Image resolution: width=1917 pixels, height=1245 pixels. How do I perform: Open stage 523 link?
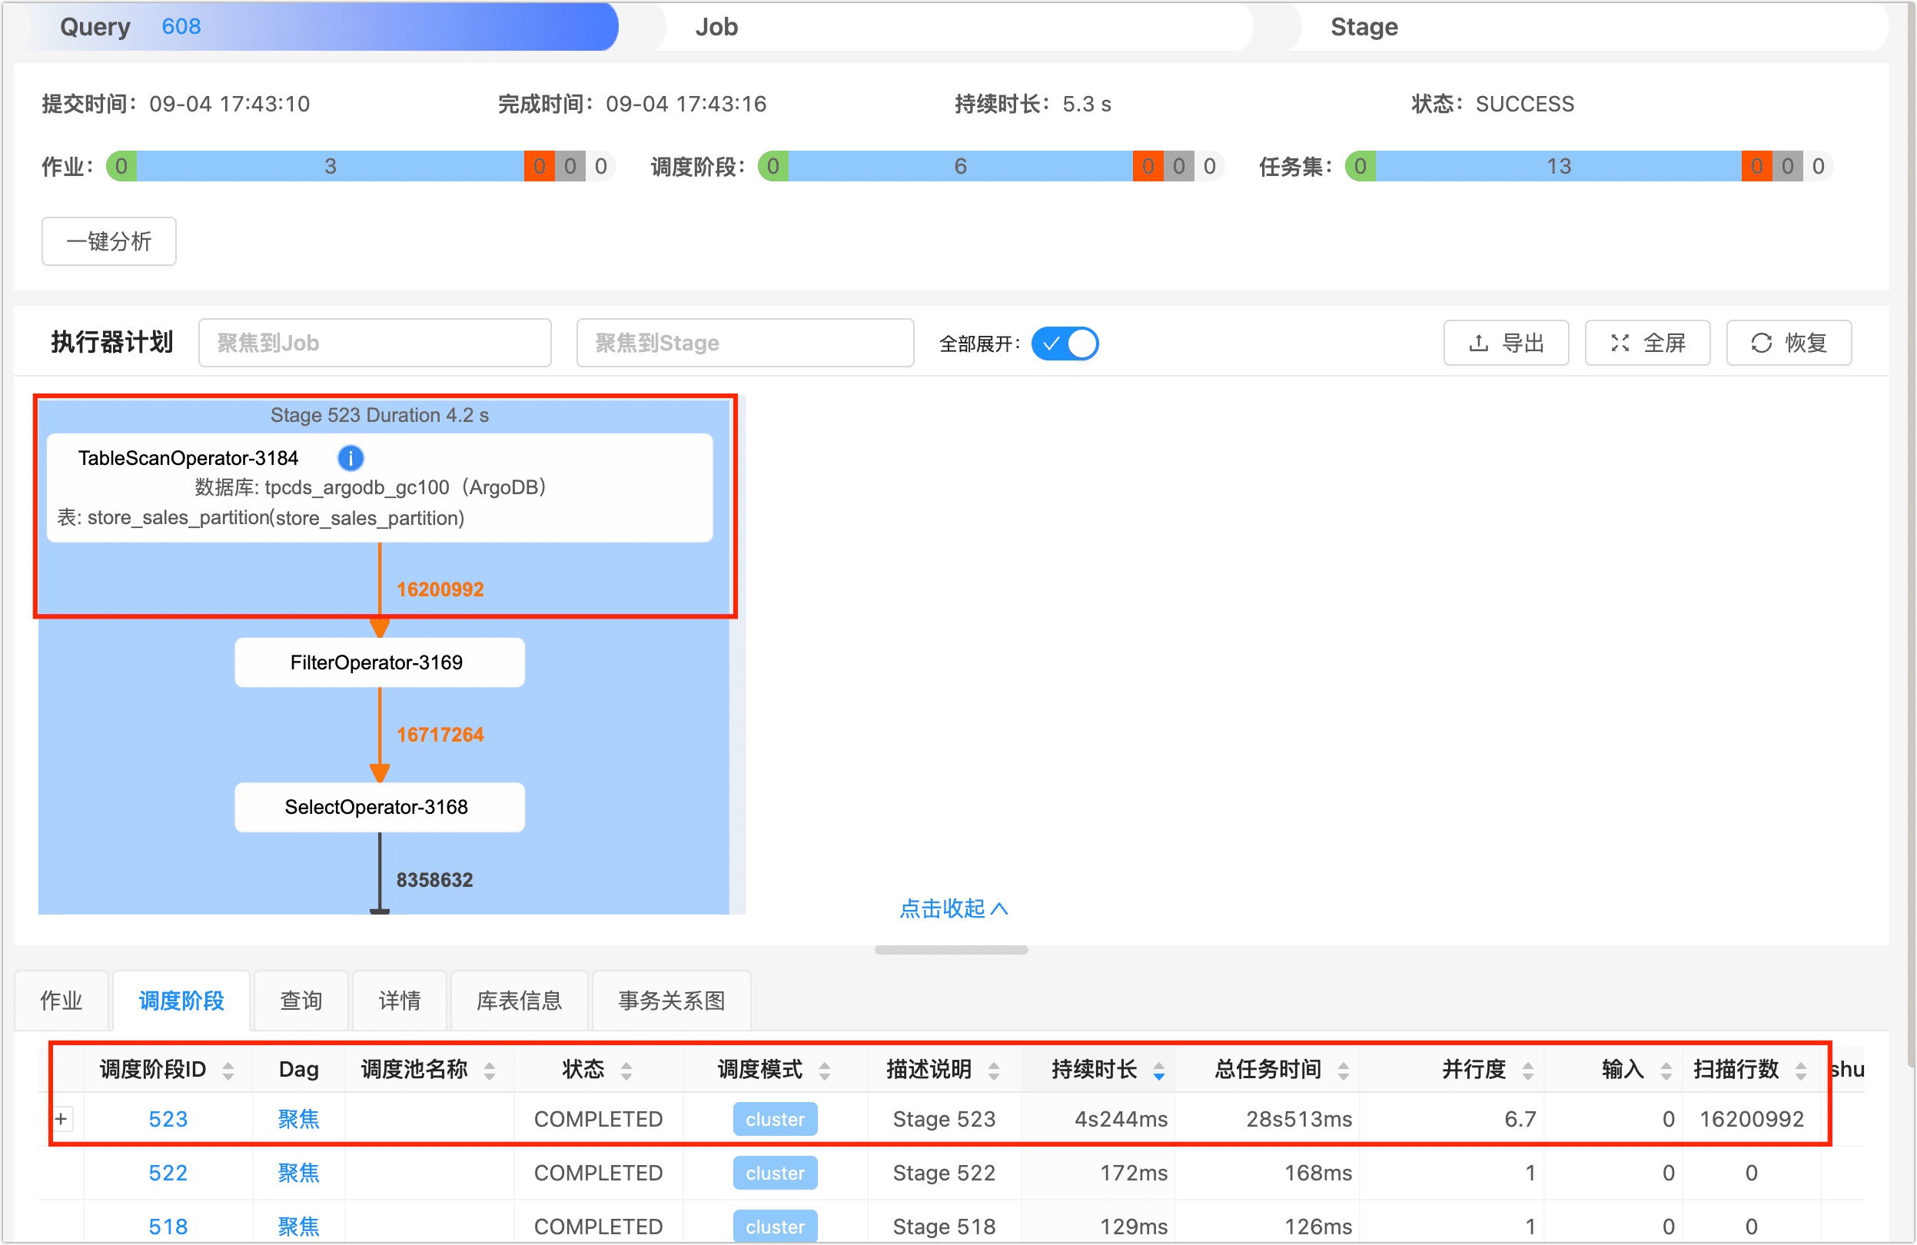coord(168,1120)
